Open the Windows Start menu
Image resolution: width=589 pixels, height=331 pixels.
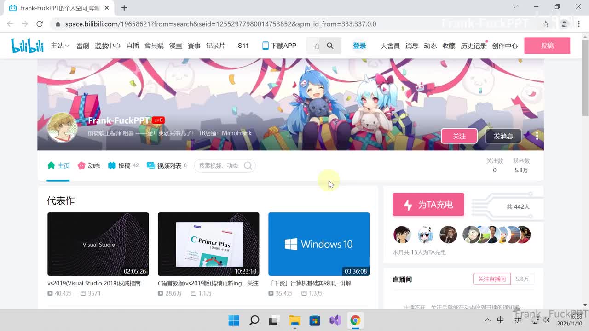[x=234, y=320]
